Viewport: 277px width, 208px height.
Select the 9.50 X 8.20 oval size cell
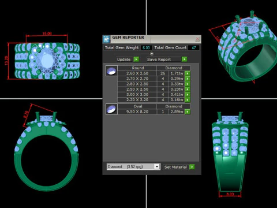click(x=137, y=112)
